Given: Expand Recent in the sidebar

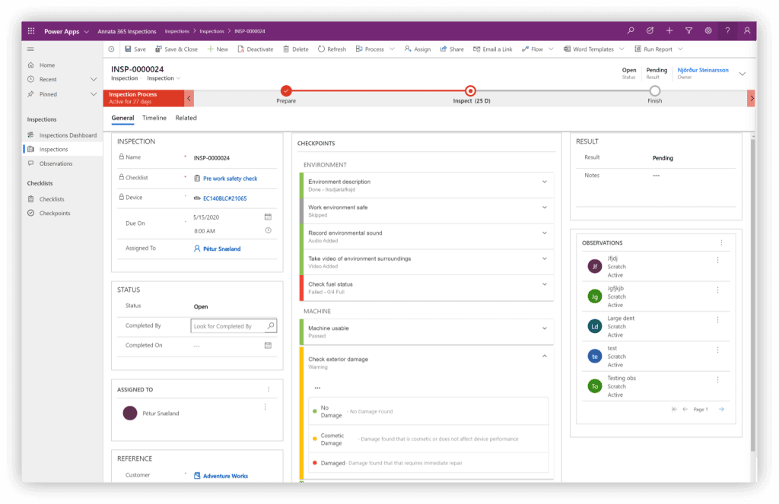Looking at the screenshot, I should (x=94, y=80).
